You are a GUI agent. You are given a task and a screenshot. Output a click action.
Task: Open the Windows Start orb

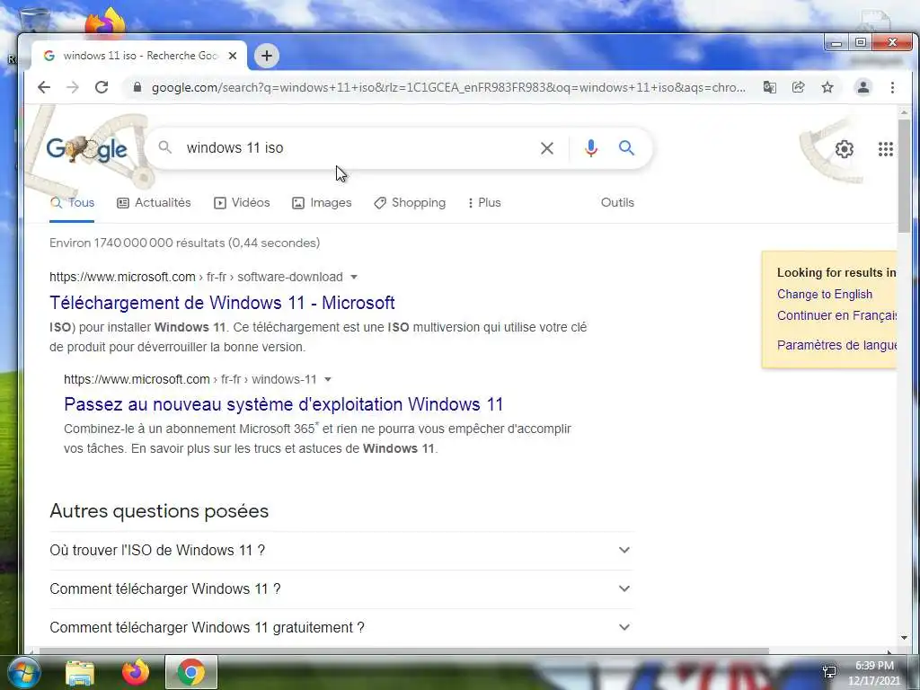23,672
